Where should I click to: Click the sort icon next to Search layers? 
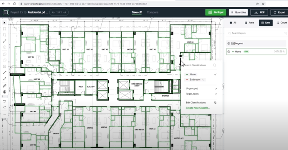coord(285,33)
